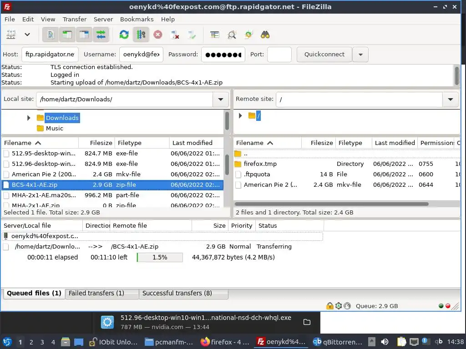The height and width of the screenshot is (349, 466).
Task: Click the Quickconnect button
Action: pos(324,55)
